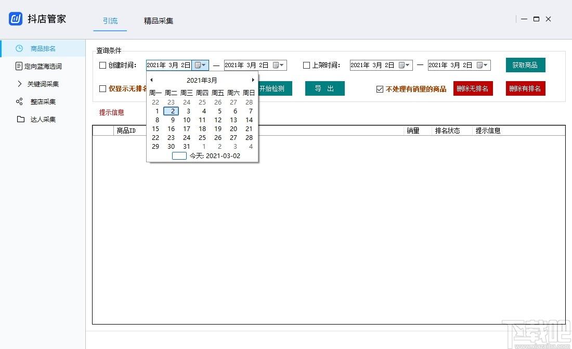Open the 创建时间 end date dropdown
572x349 pixels.
278,65
